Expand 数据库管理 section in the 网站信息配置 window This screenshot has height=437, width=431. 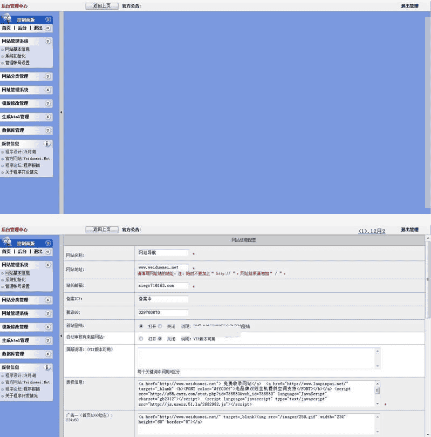click(x=48, y=354)
